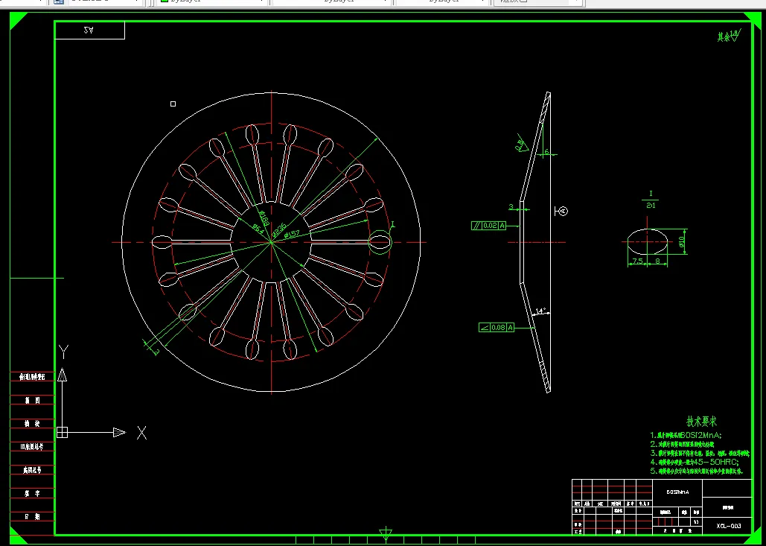Click the small pickbox square cursor

point(173,104)
